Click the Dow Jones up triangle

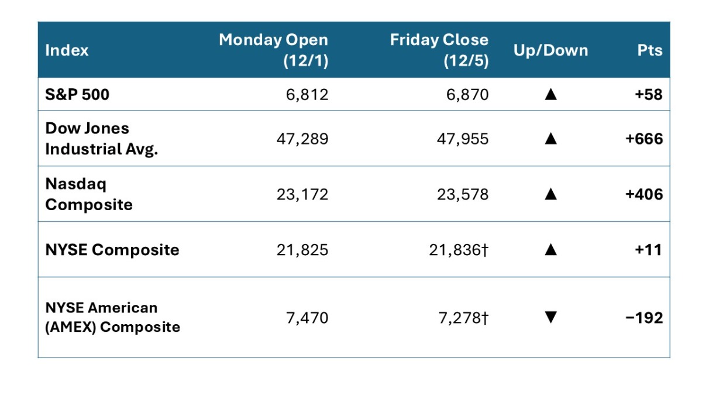tap(550, 139)
